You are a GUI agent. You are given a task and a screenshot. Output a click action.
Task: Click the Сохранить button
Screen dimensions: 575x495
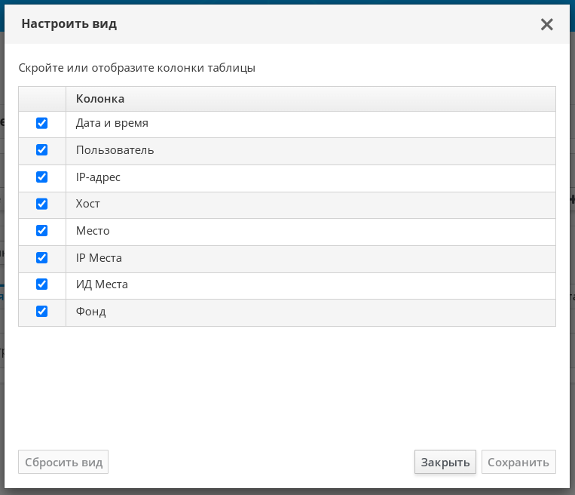click(518, 463)
